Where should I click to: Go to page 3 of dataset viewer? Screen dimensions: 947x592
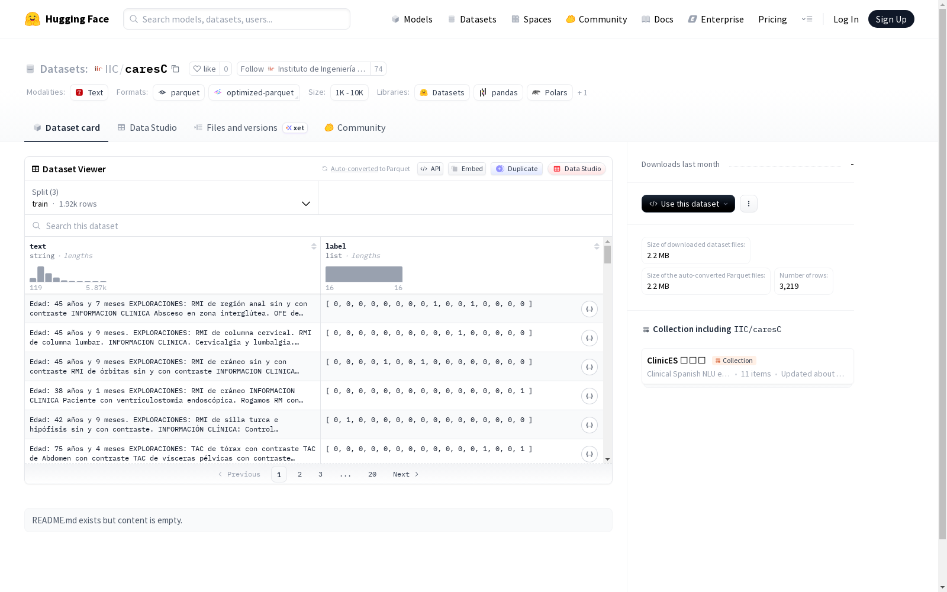point(320,474)
